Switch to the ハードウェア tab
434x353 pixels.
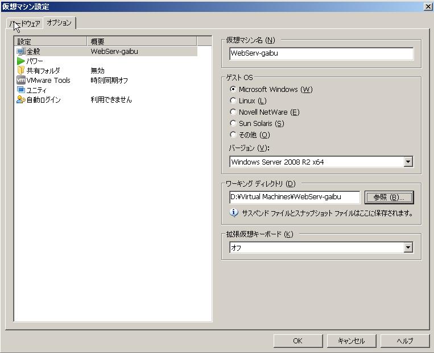pyautogui.click(x=25, y=24)
